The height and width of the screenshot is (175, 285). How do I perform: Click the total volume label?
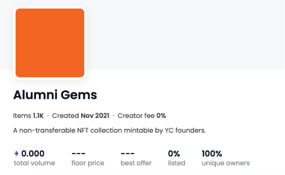(35, 163)
